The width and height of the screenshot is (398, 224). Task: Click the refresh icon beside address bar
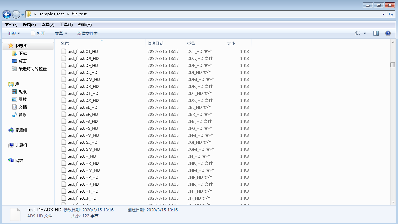coord(391,14)
